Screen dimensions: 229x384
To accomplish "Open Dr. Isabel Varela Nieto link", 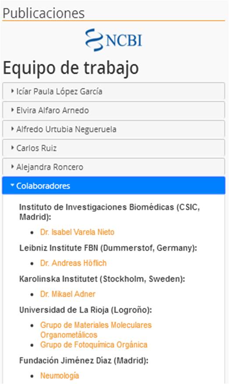I will (x=78, y=232).
